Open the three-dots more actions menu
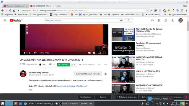 click(x=105, y=65)
